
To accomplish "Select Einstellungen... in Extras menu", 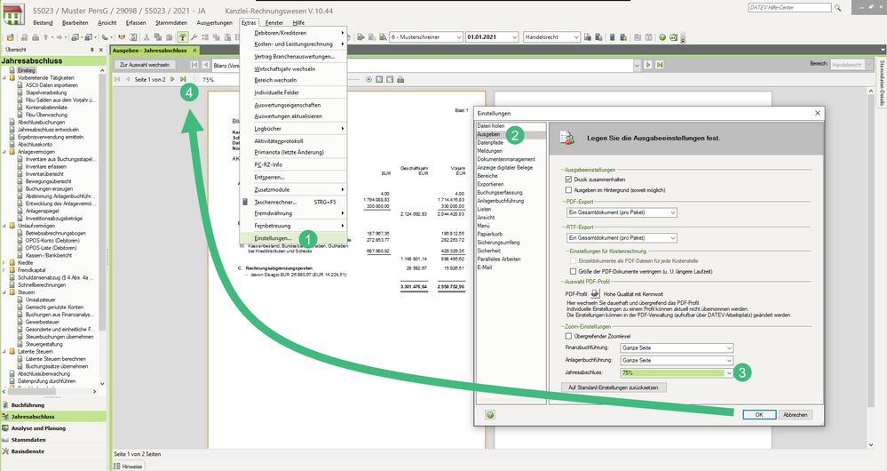I will (273, 238).
